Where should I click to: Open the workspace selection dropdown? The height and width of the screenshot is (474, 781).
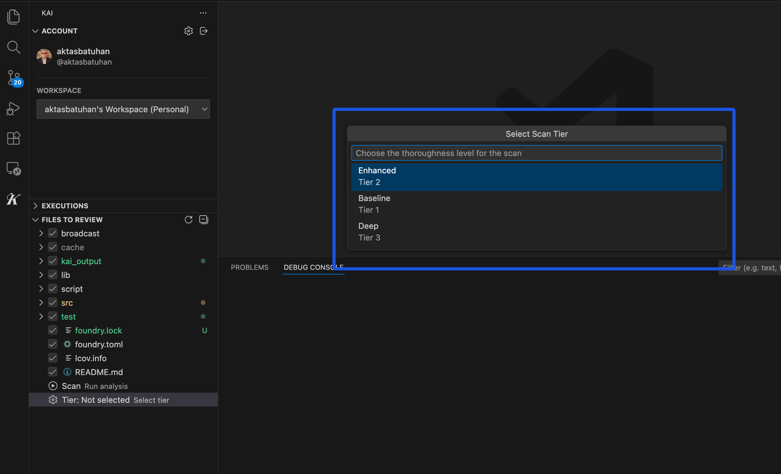click(x=123, y=109)
